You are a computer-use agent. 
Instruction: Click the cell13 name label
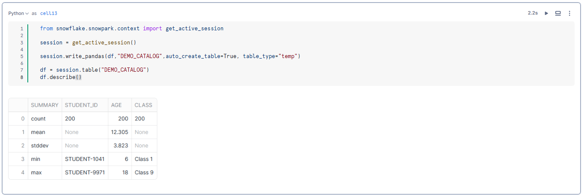tap(49, 13)
